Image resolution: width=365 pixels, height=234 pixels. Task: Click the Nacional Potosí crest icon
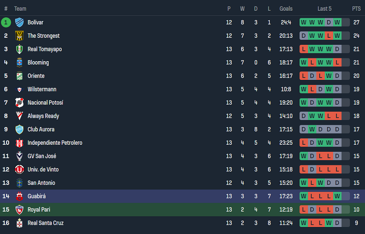(19, 103)
